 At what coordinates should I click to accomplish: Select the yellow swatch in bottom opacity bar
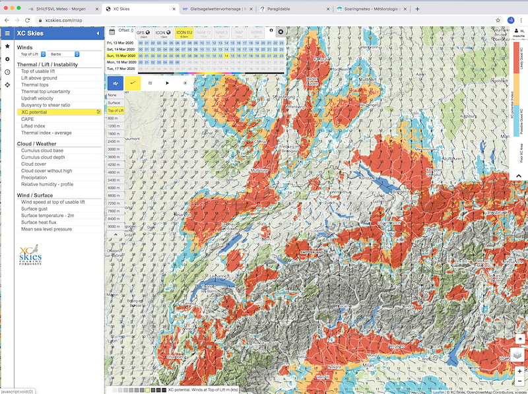tap(147, 390)
